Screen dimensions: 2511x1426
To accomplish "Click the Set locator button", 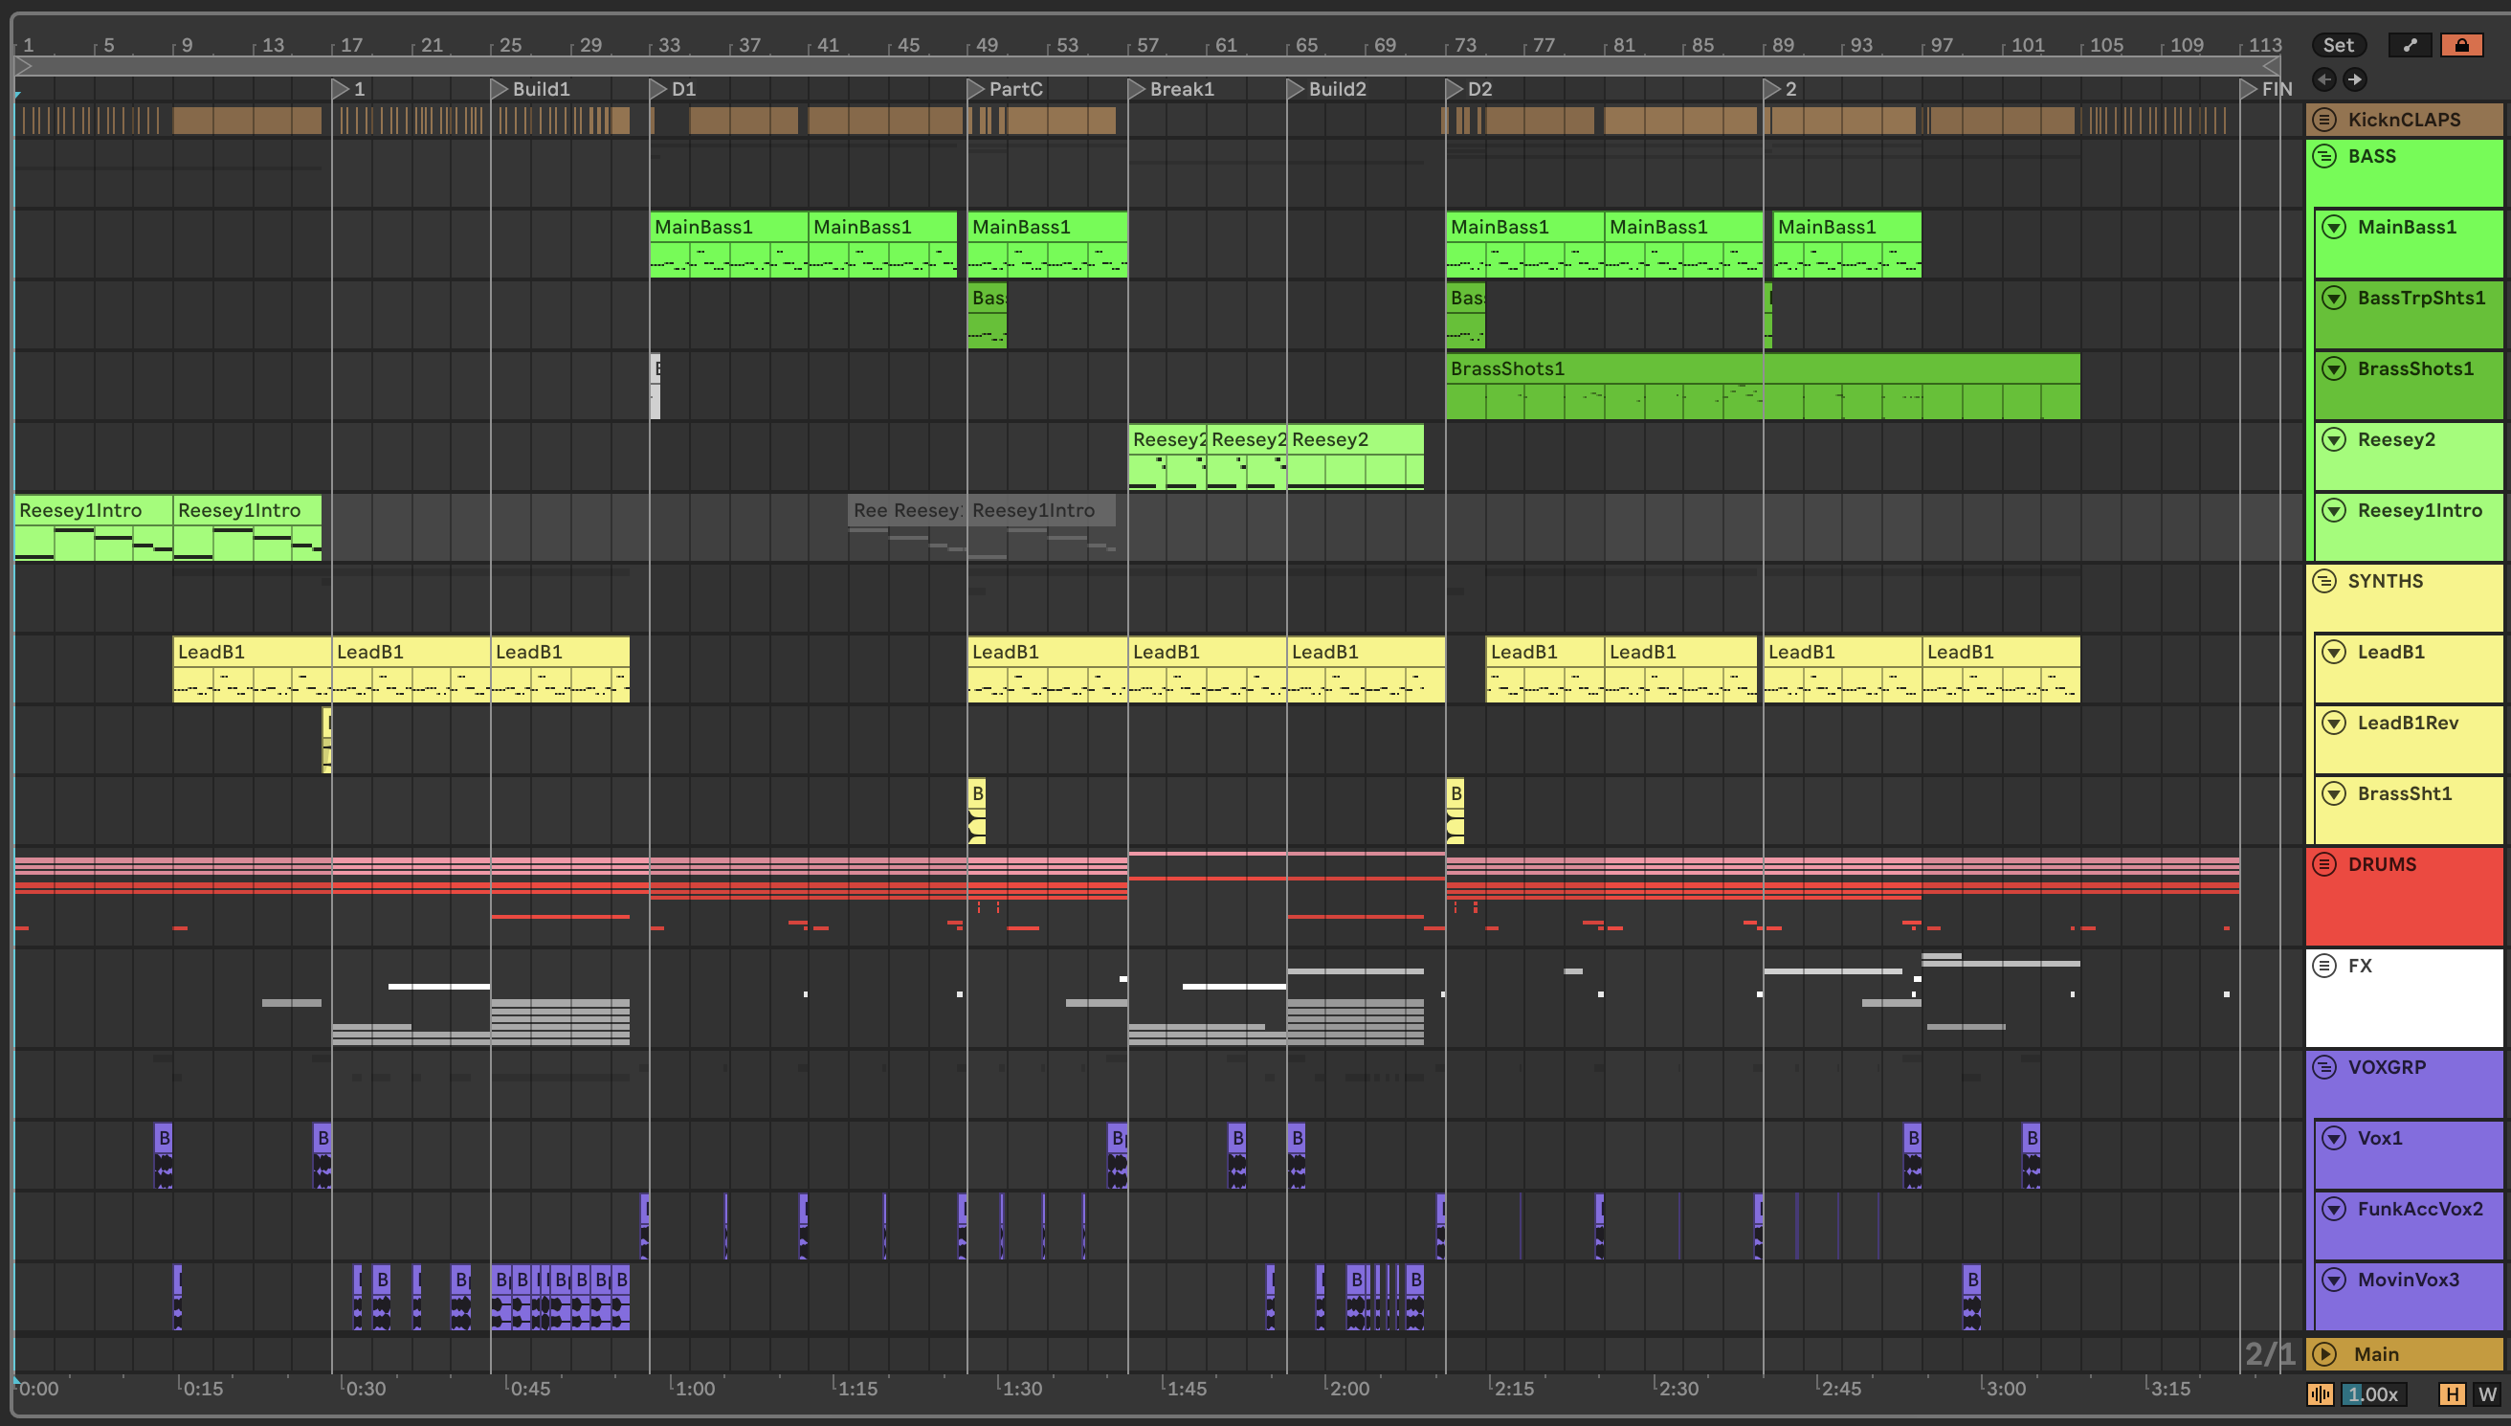I will (2338, 45).
